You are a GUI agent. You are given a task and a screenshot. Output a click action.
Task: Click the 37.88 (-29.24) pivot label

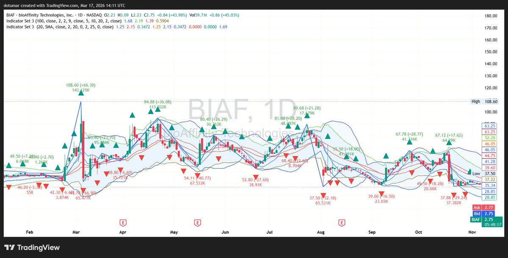coord(454,198)
